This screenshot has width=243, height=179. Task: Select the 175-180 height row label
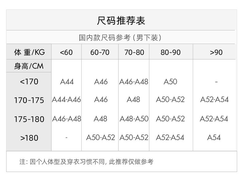tap(29, 119)
